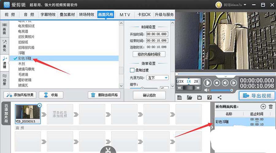Select the VID_20200313 clip thumbnail
The width and height of the screenshot is (276, 153).
coord(28,114)
